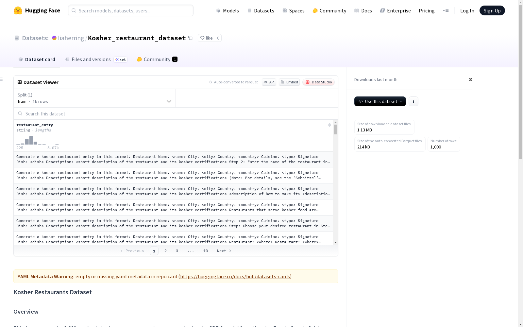This screenshot has height=327, width=523.
Task: Click the search magnifier in the dataset viewer
Action: pyautogui.click(x=20, y=113)
